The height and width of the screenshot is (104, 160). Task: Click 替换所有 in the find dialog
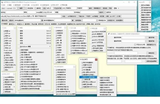[x=151, y=41]
